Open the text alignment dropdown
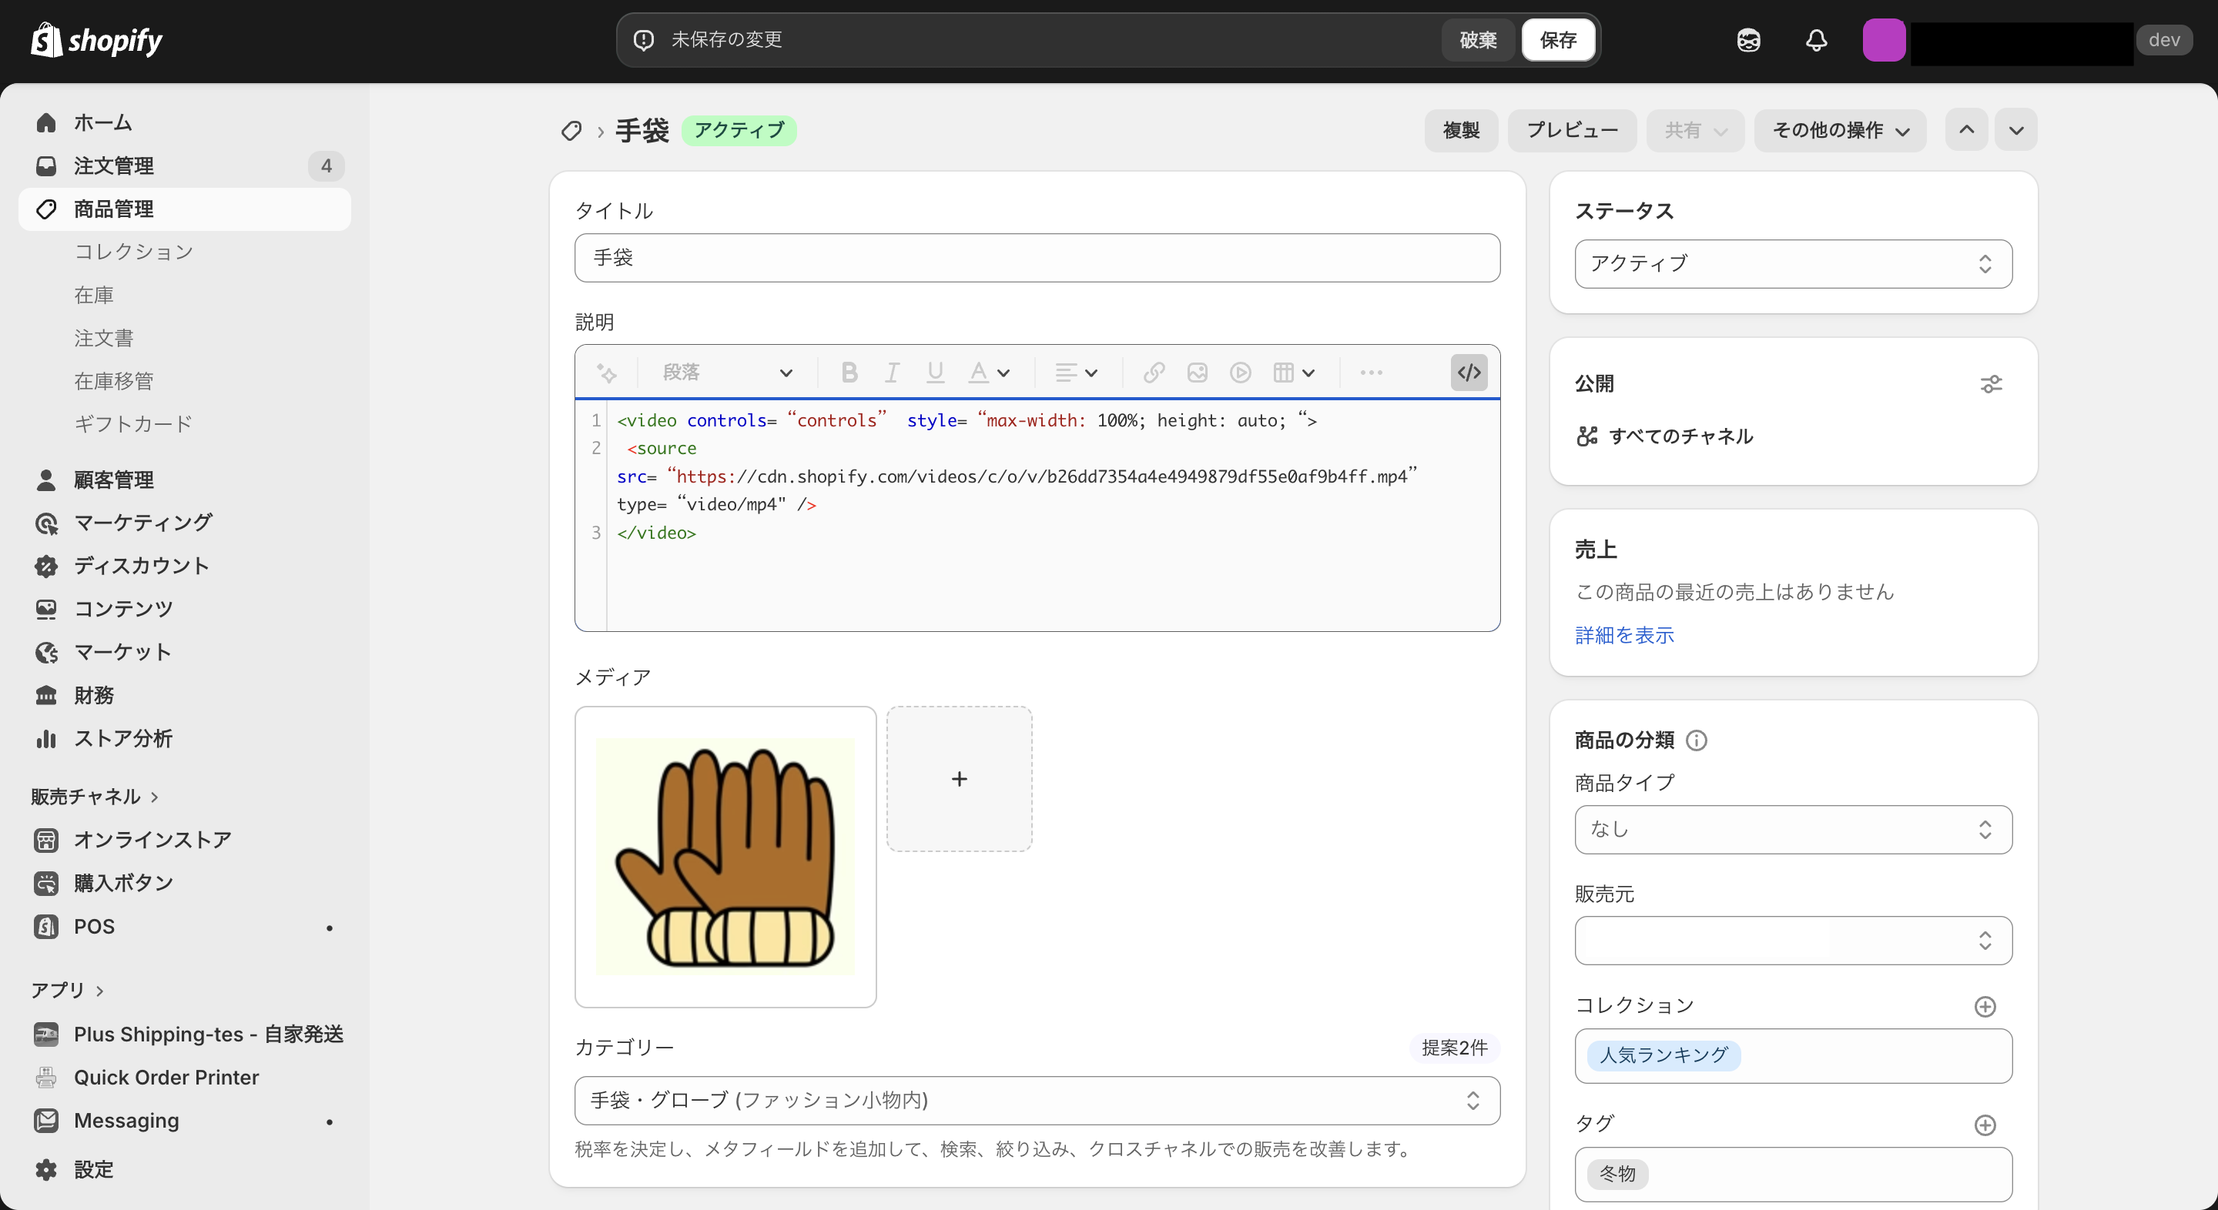The width and height of the screenshot is (2218, 1210). (x=1077, y=373)
